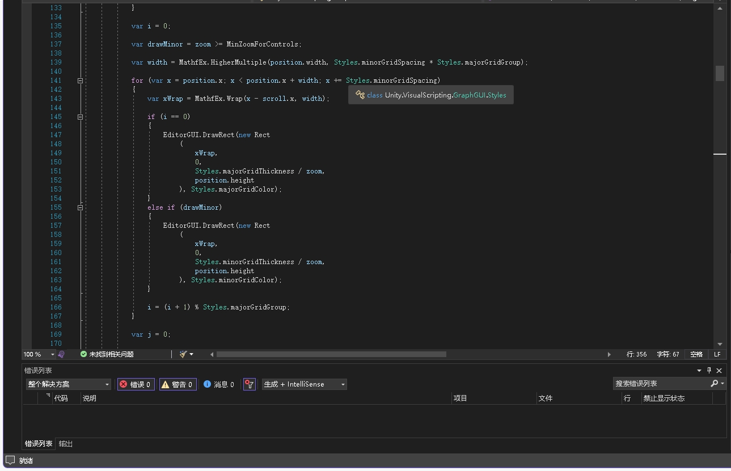Close the 错误列表 panel
The width and height of the screenshot is (731, 471).
tap(719, 370)
